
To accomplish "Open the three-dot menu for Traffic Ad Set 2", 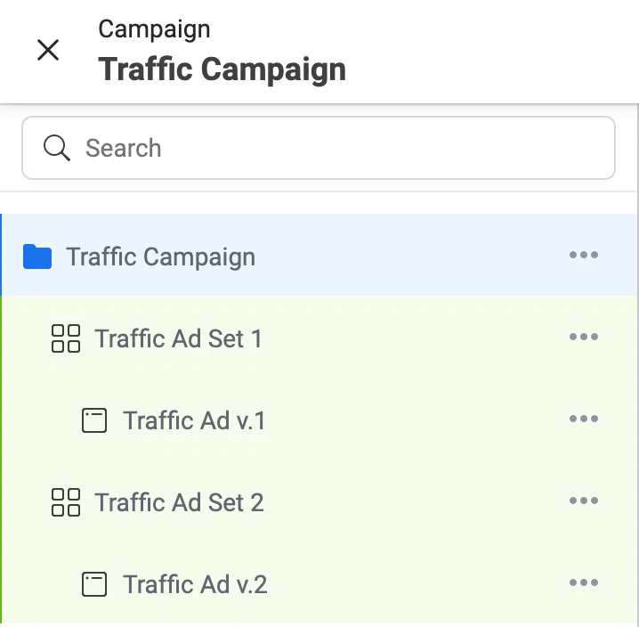I will [584, 501].
